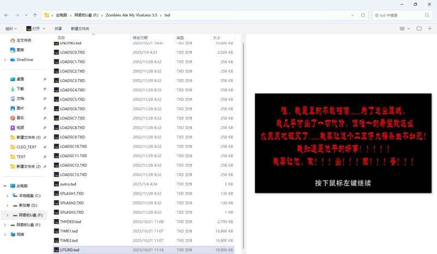
Task: Click 打开 open button in toolbar
Action: pyautogui.click(x=36, y=28)
